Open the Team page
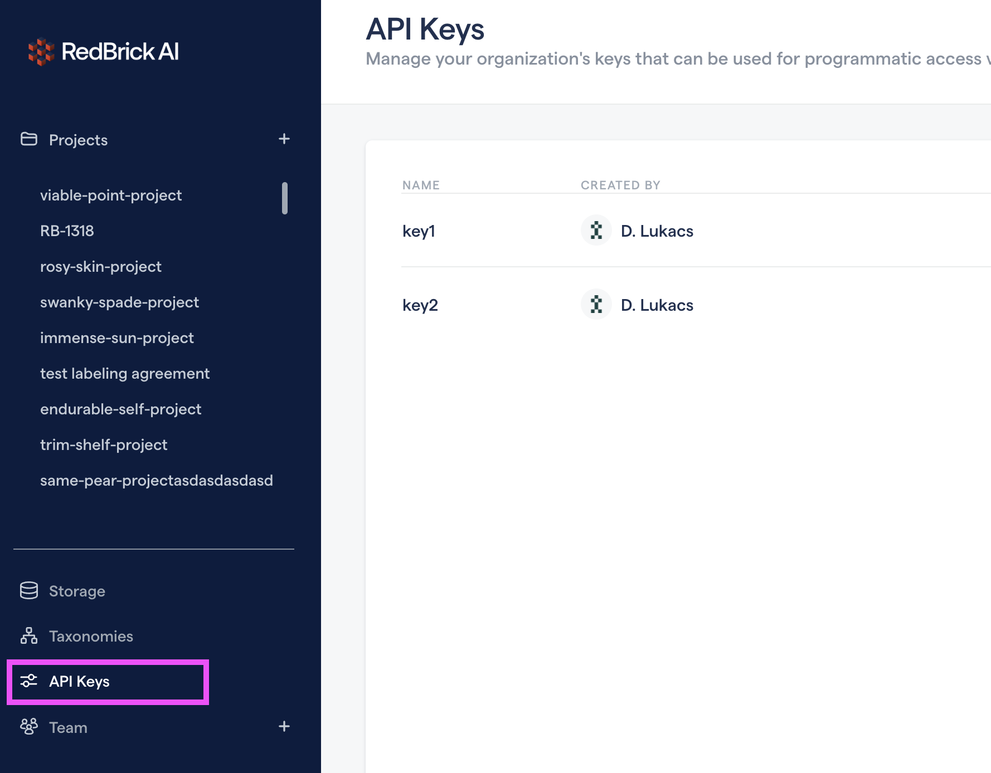The width and height of the screenshot is (991, 773). [x=68, y=728]
